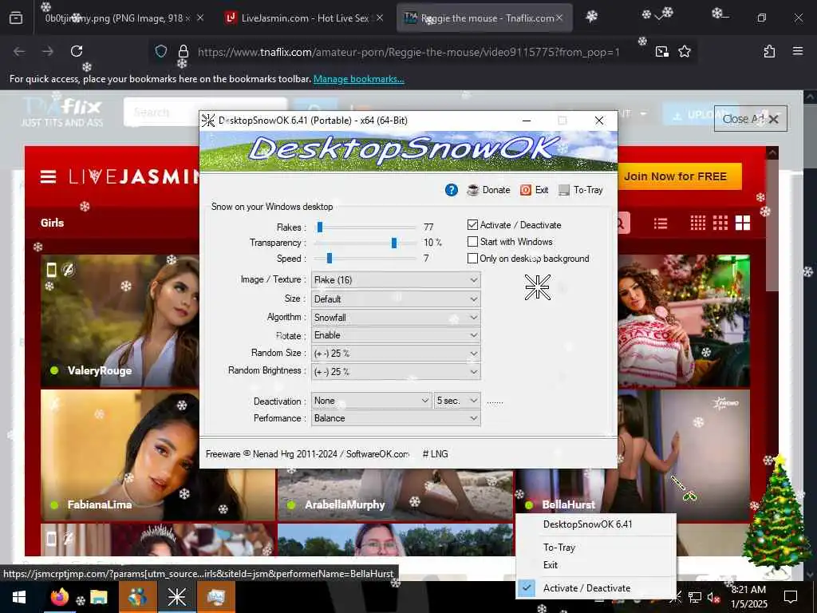Open the Firefox hamburger application menu
817x613 pixels.
pos(797,51)
